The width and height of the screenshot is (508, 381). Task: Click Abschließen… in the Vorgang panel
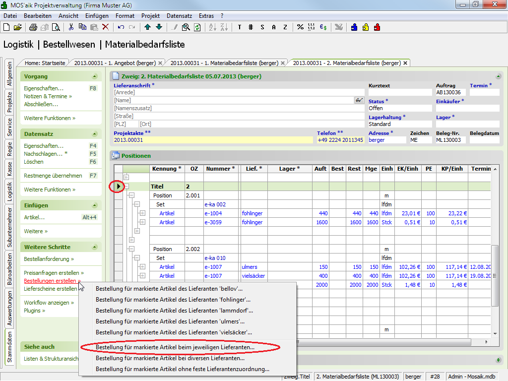coord(41,104)
